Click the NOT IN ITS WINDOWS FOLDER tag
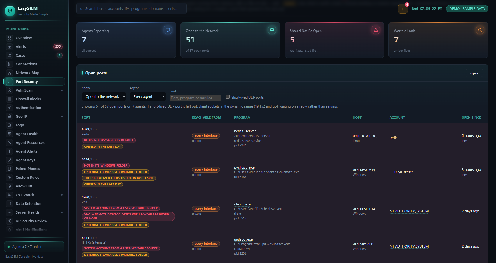Image resolution: width=496 pixels, height=263 pixels. click(106, 166)
